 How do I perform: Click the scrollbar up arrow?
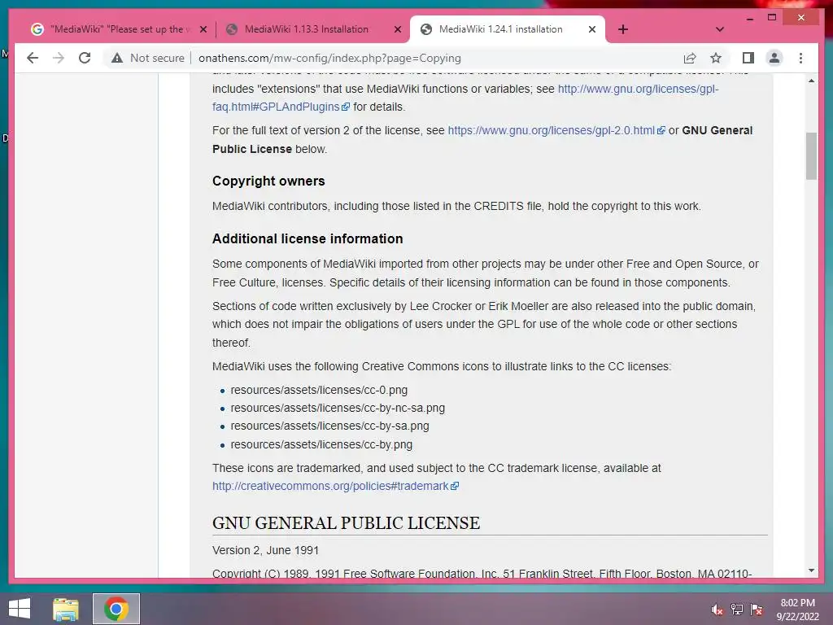point(811,81)
